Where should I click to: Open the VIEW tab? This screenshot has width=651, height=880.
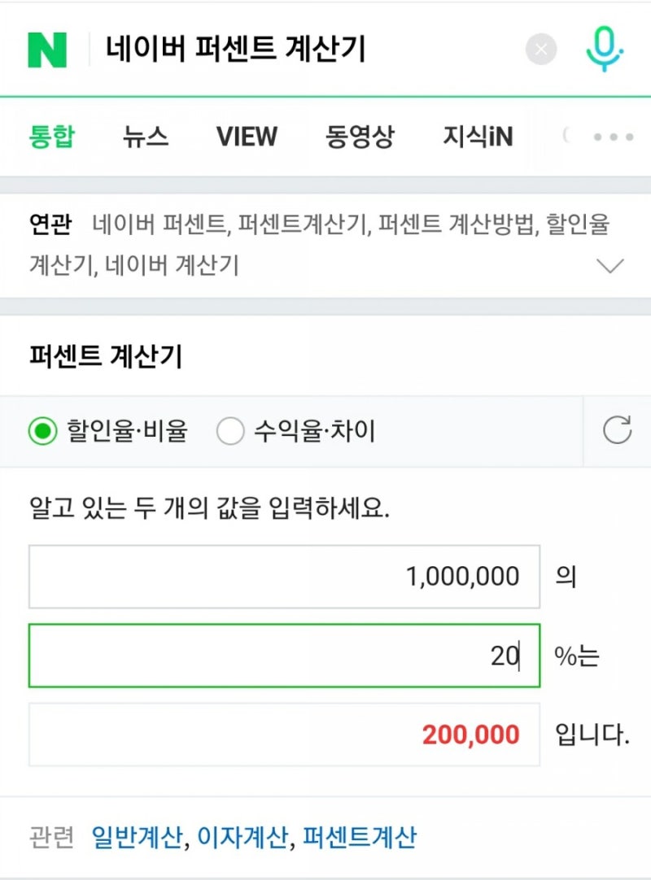[x=247, y=137]
